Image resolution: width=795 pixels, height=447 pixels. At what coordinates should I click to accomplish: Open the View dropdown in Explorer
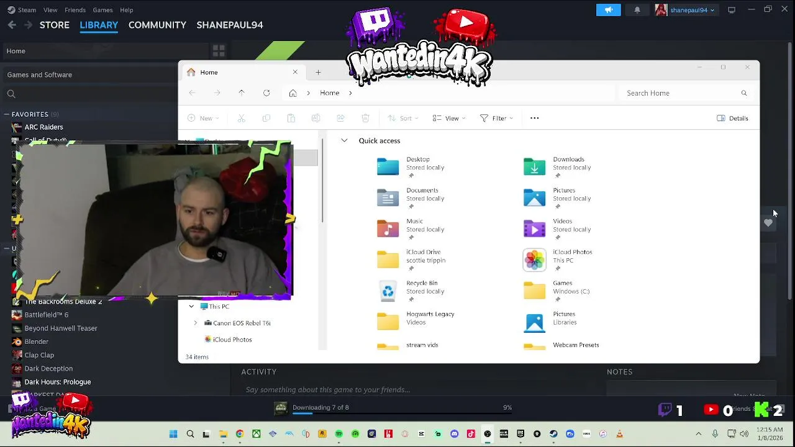[449, 118]
